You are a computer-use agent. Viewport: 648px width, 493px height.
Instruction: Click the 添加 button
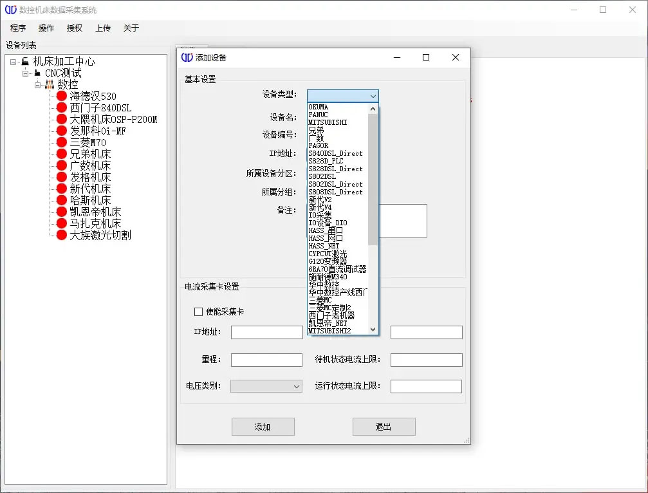pos(263,427)
